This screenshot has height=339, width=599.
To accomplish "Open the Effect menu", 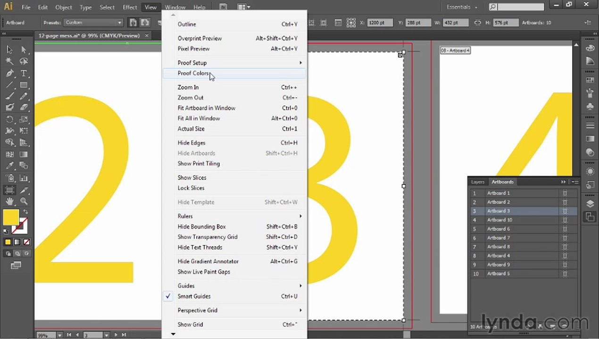I will [x=130, y=7].
